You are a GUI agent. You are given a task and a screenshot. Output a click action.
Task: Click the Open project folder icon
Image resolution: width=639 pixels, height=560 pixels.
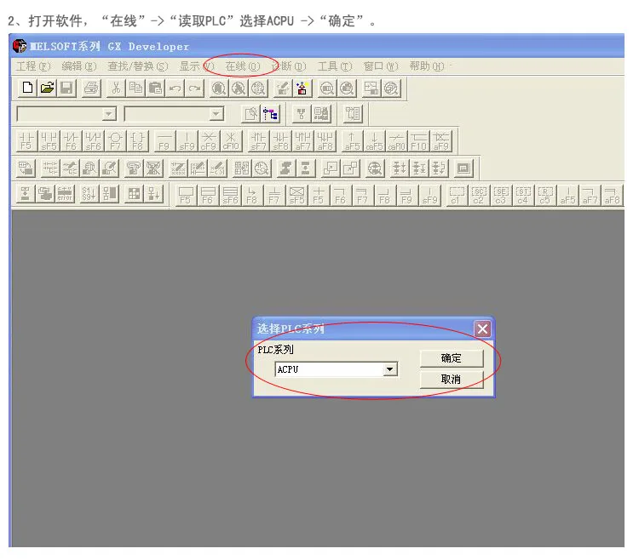[x=47, y=88]
